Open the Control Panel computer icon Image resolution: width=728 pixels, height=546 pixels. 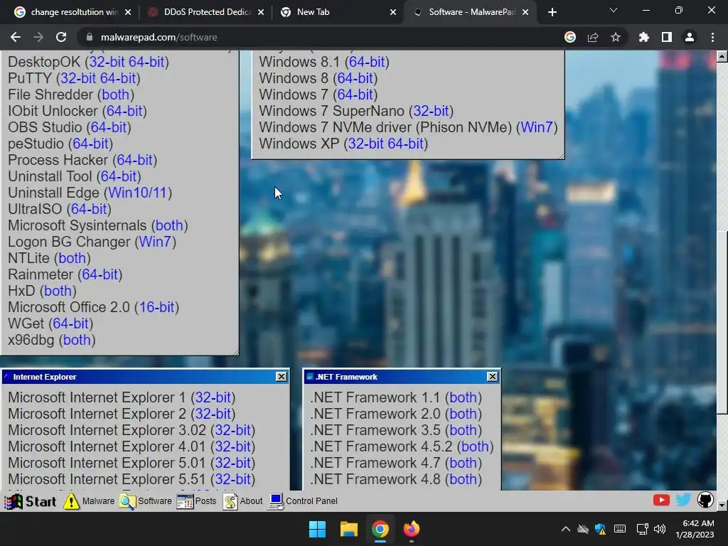click(276, 501)
